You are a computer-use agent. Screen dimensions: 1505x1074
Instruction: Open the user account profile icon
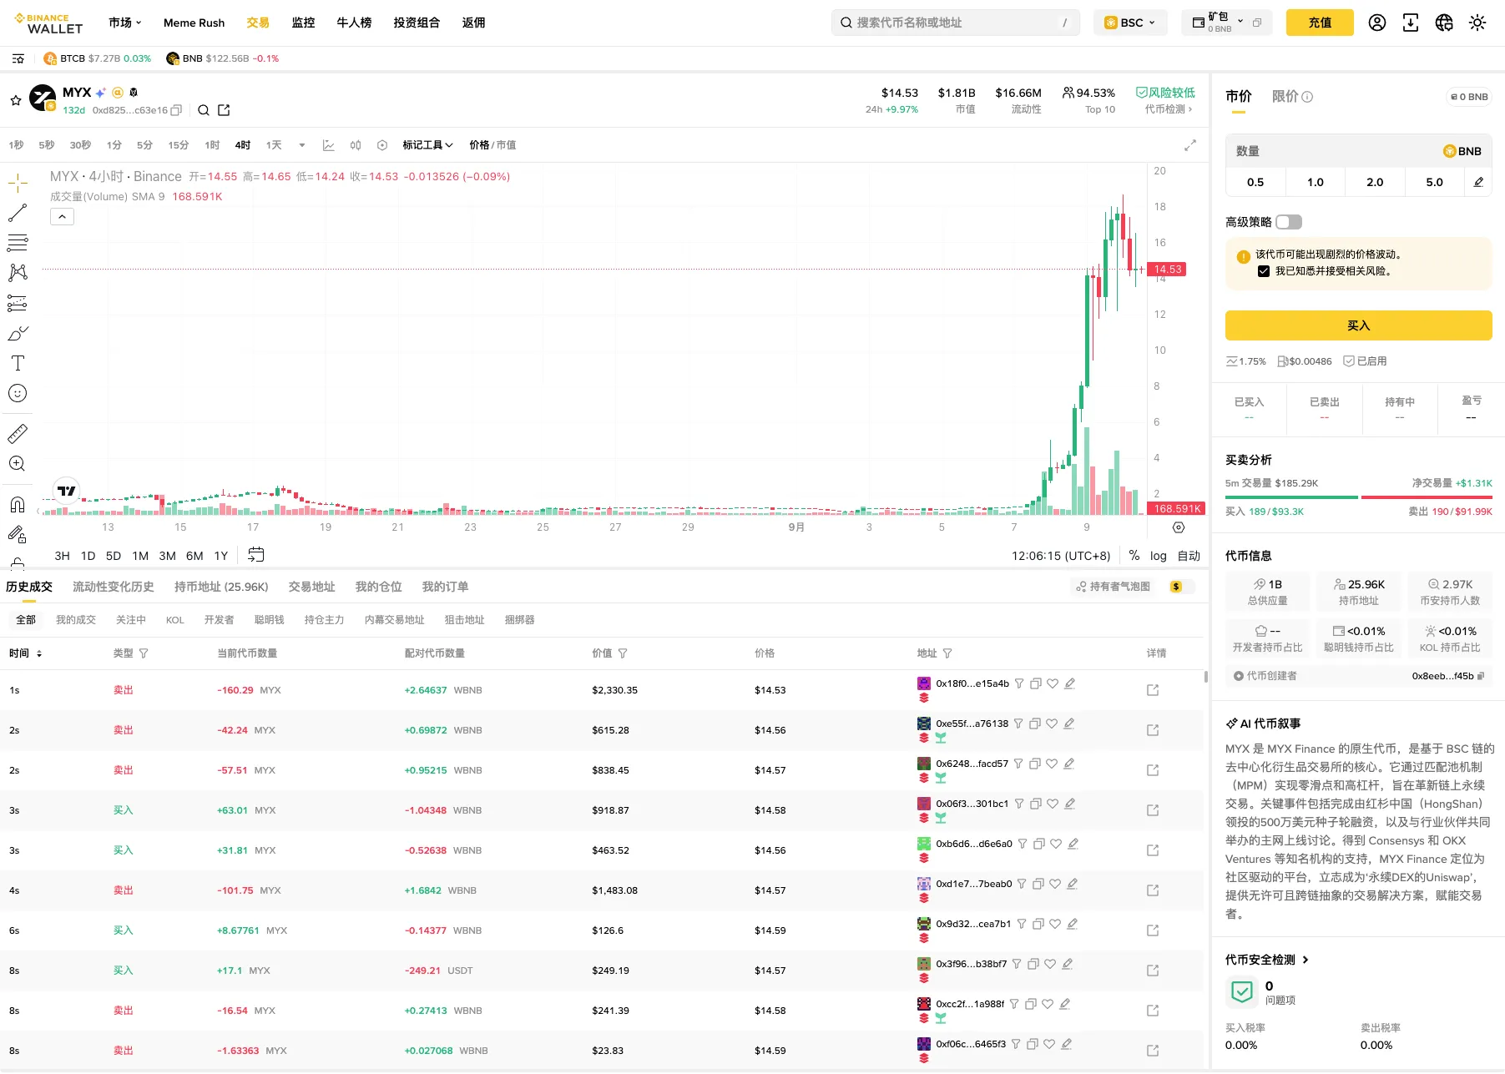(x=1377, y=23)
